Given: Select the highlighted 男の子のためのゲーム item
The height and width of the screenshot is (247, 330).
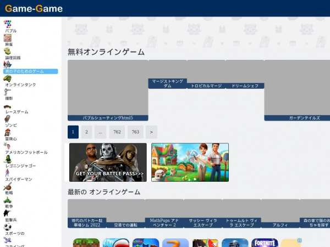Looking at the screenshot, I should pos(30,71).
